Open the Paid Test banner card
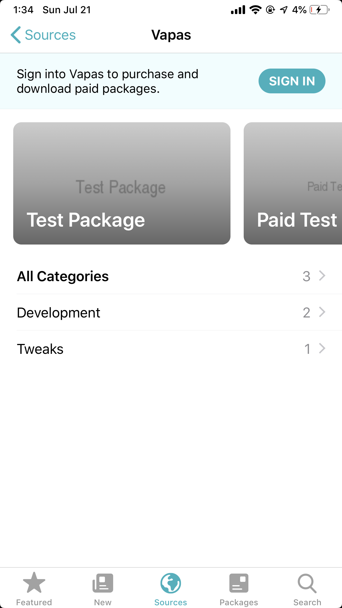This screenshot has height=608, width=342. coord(293,183)
